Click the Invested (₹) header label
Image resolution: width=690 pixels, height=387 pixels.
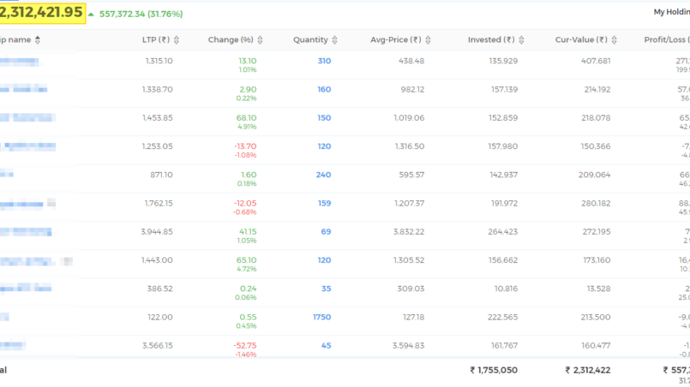pyautogui.click(x=491, y=40)
